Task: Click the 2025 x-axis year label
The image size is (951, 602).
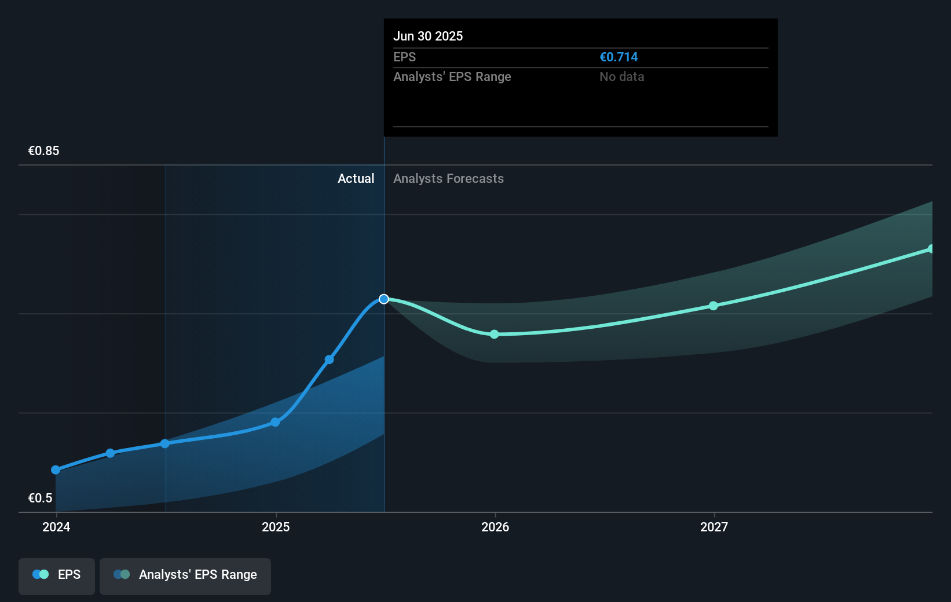Action: 276,527
